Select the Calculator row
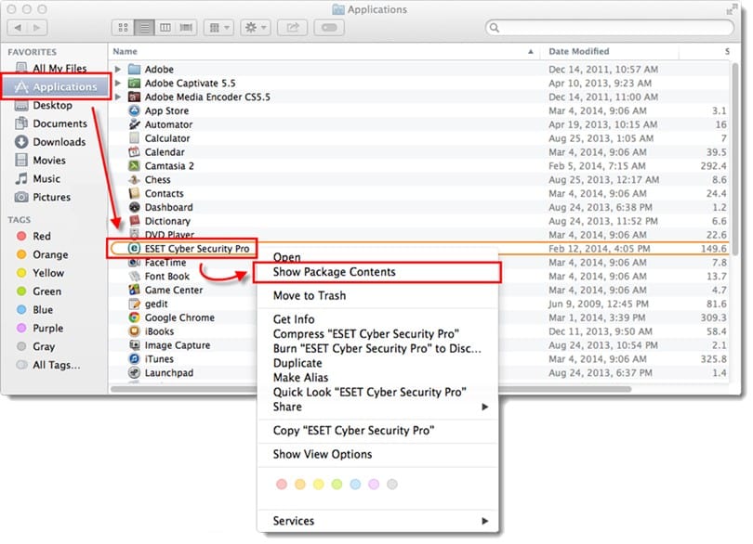 pos(418,138)
